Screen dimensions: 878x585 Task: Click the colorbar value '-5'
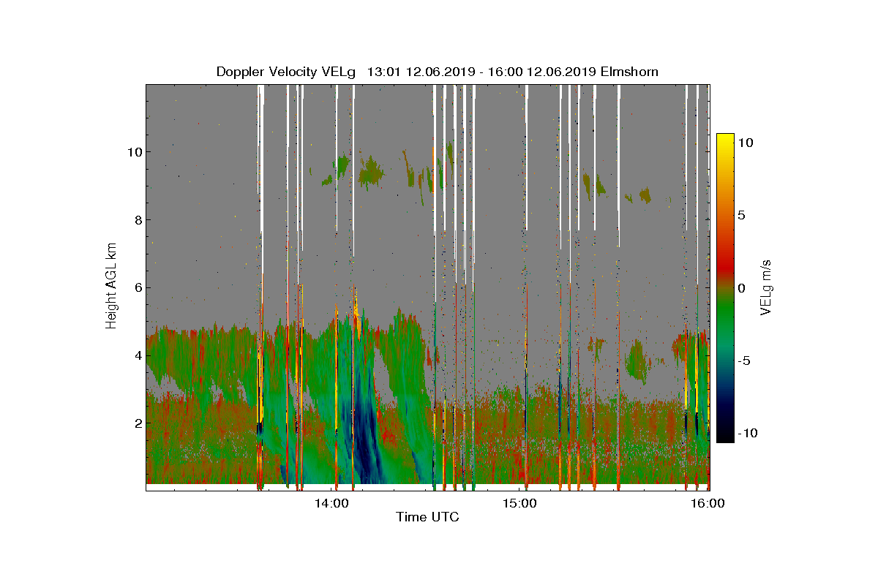[x=744, y=361]
